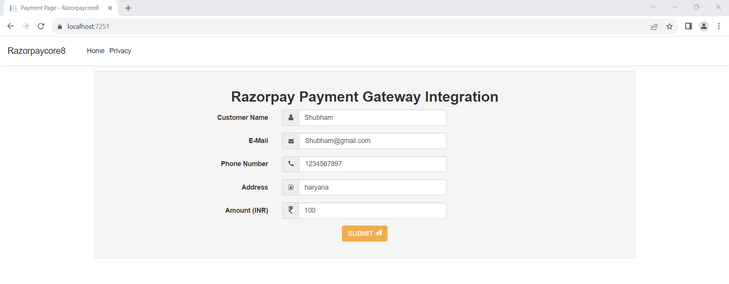
Task: Click the phone icon beside Phone Number
Action: point(291,164)
